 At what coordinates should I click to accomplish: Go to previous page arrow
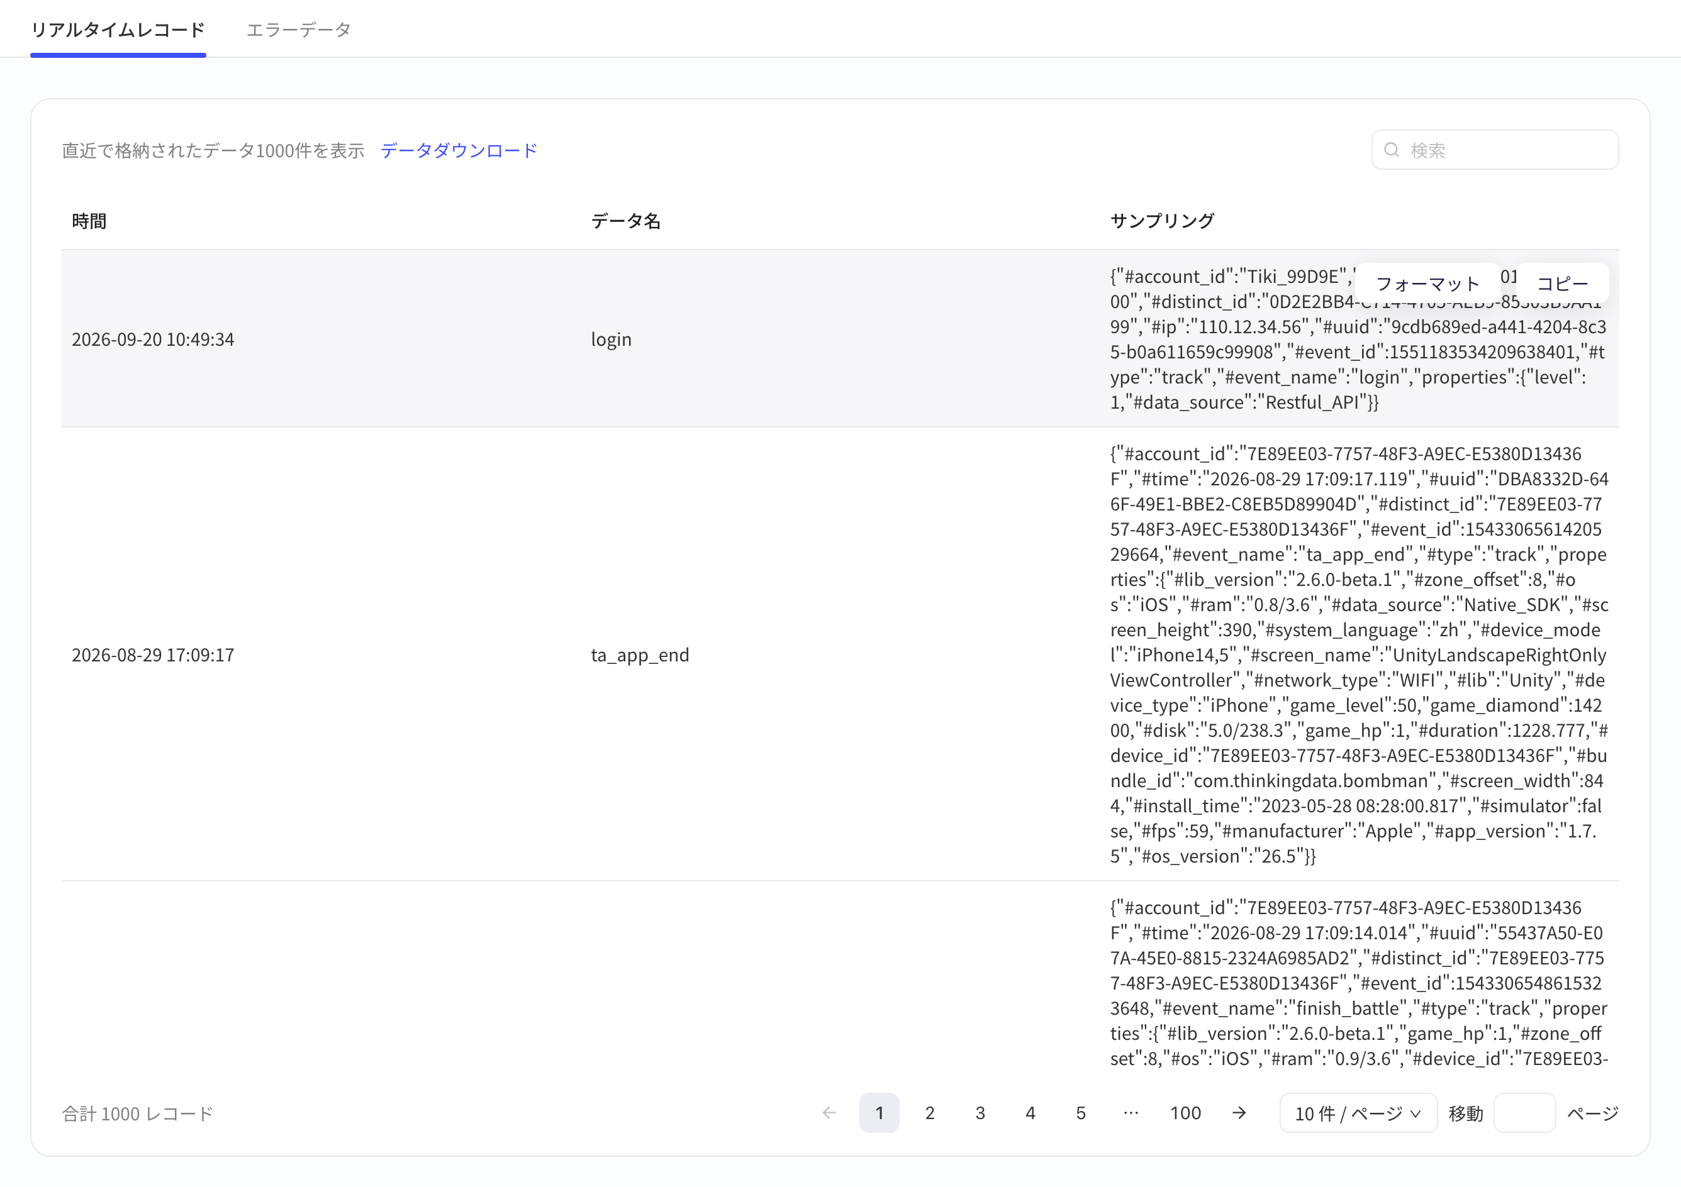829,1113
